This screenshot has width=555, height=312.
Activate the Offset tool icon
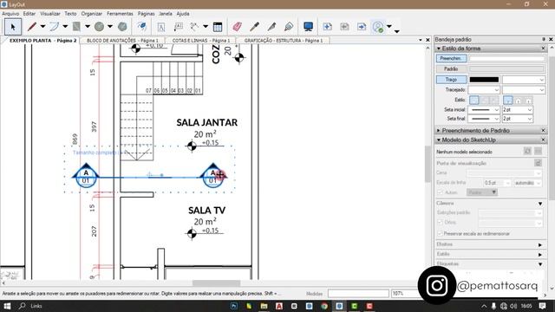(x=142, y=27)
